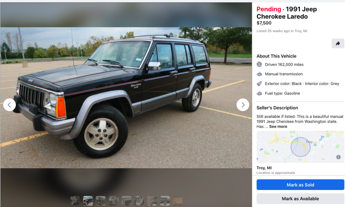Viewport: 345px width, 207px height.
Task: Open the map info icon
Action: pos(339,157)
